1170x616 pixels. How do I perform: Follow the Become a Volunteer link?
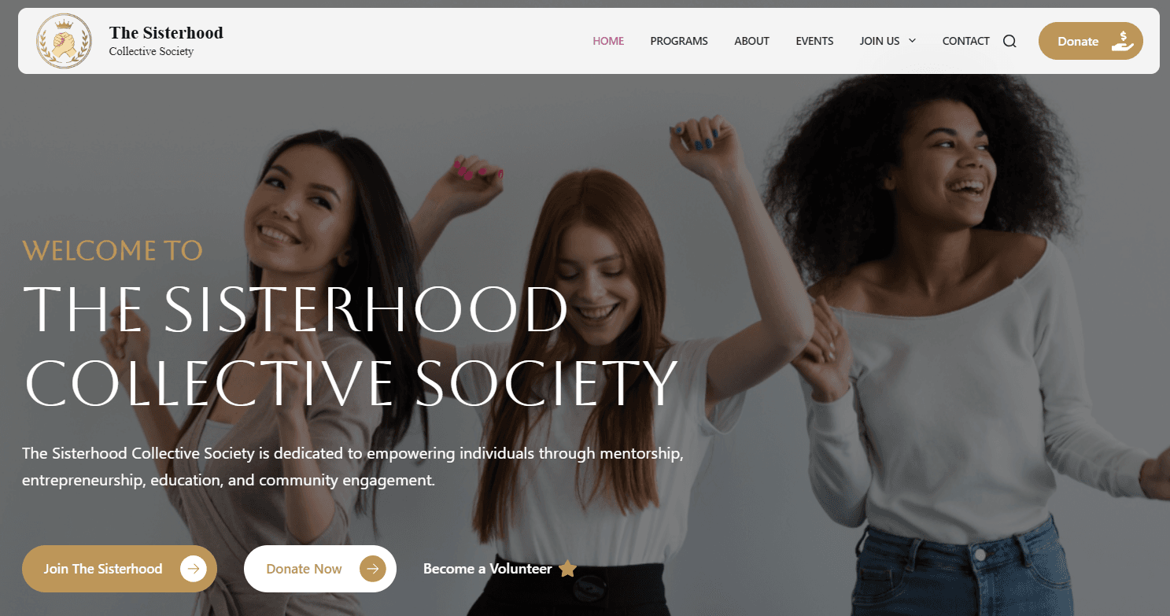click(487, 569)
